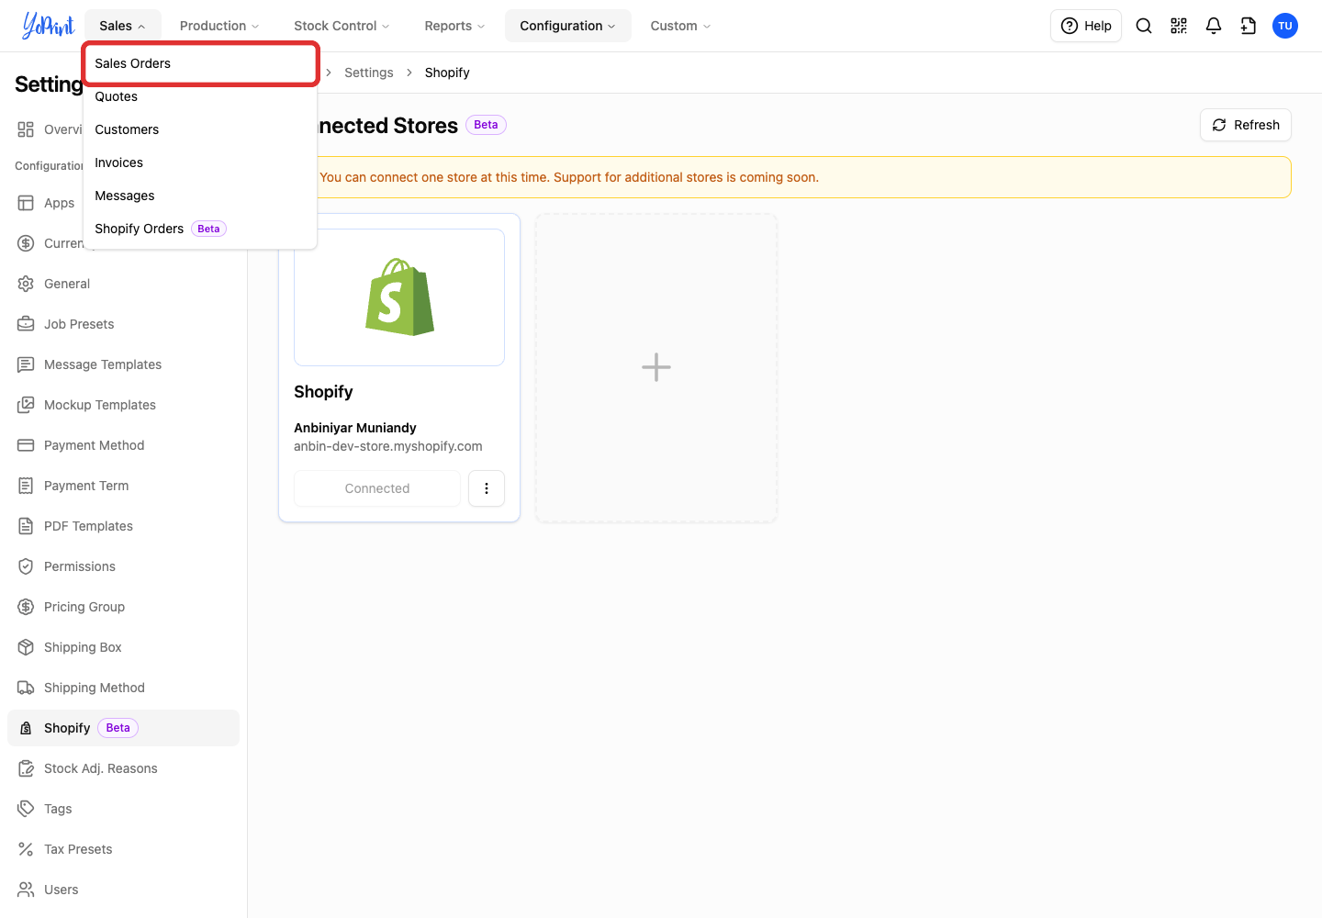1322x918 pixels.
Task: Click the Connected status button
Action: point(377,488)
